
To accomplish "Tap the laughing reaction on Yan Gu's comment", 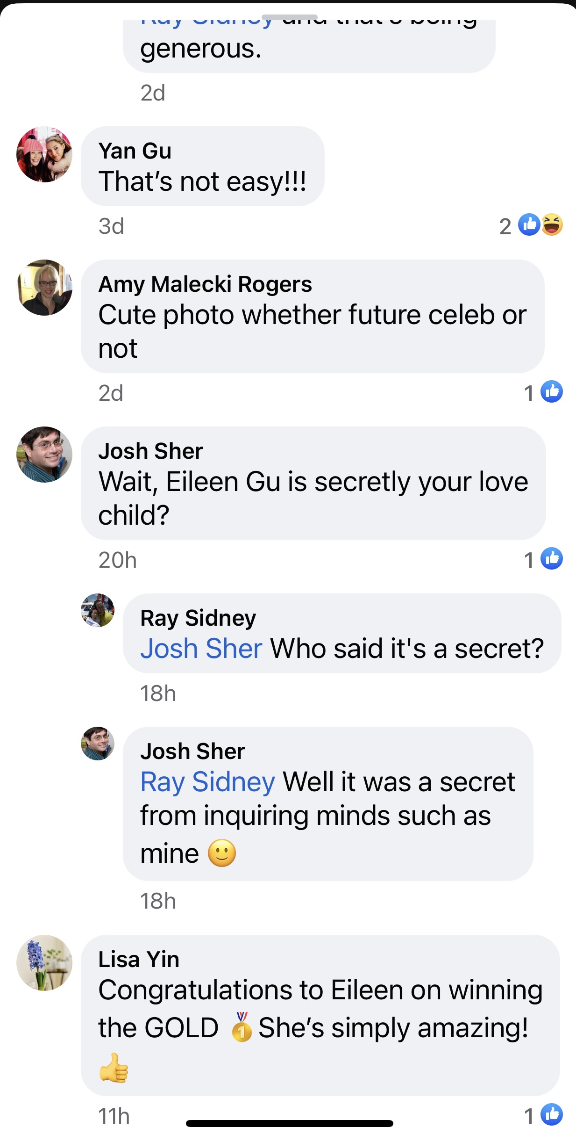I will tap(552, 224).
